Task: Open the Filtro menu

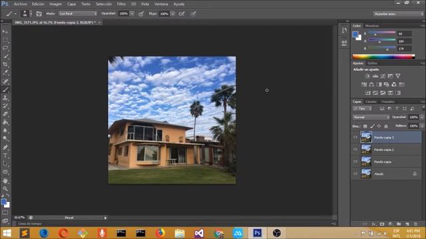Action: [121, 4]
